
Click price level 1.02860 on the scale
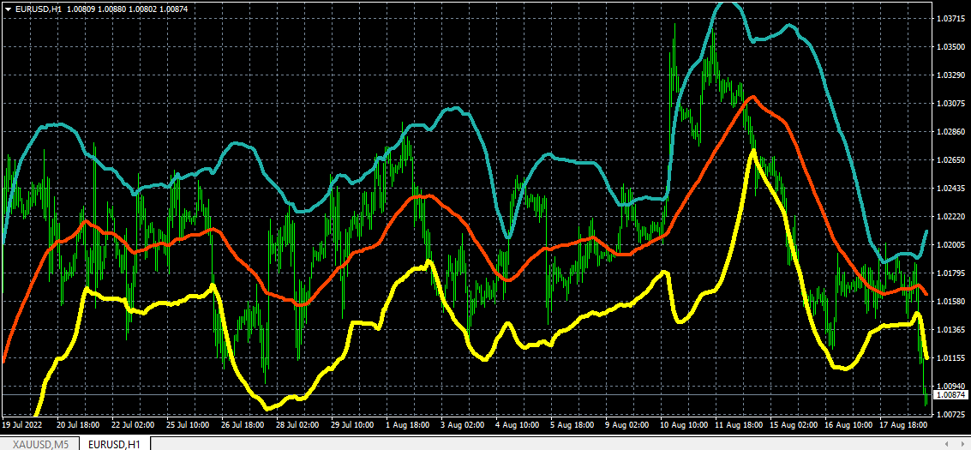click(952, 132)
